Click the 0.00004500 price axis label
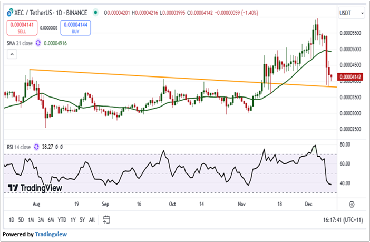The width and height of the screenshot is (370, 242). 350,65
